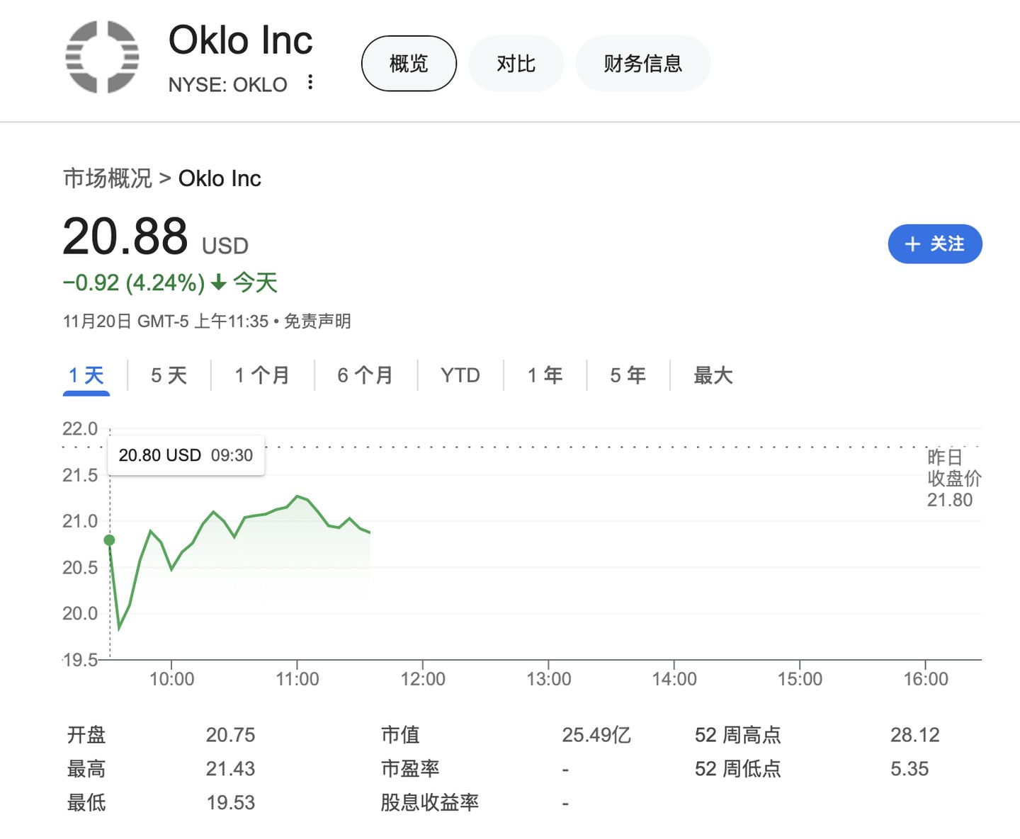Click the chart line peak near 11:00
This screenshot has width=1020, height=839.
297,496
